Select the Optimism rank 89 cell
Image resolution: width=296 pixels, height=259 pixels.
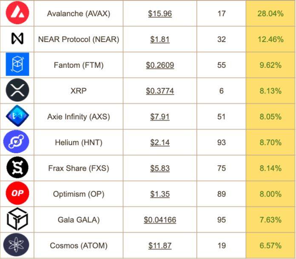coord(221,194)
